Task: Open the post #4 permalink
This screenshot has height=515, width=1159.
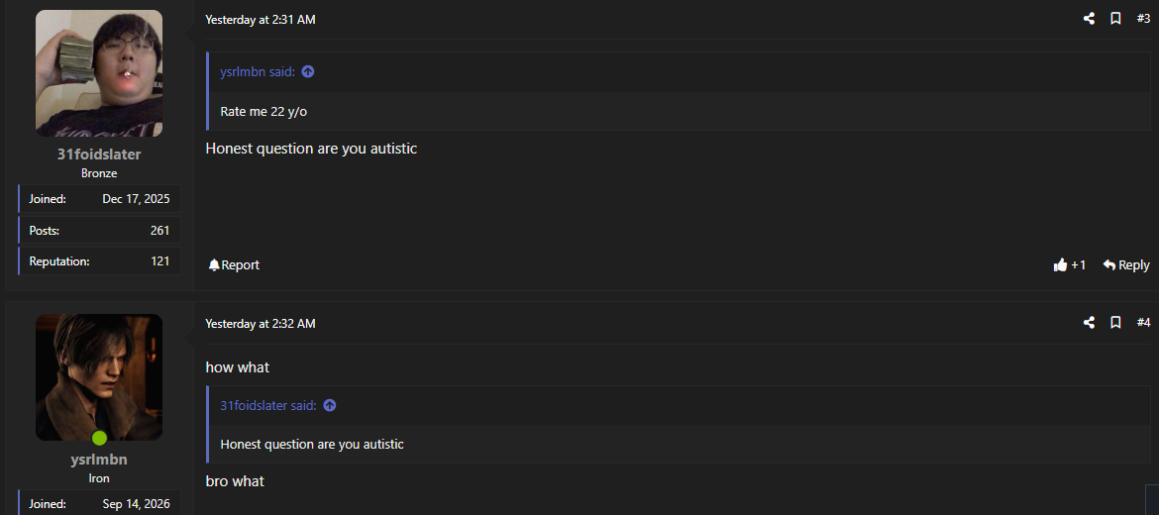Action: pyautogui.click(x=1143, y=323)
